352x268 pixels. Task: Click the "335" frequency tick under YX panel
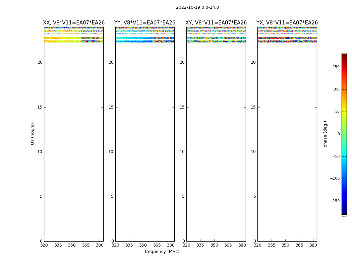[x=272, y=245]
